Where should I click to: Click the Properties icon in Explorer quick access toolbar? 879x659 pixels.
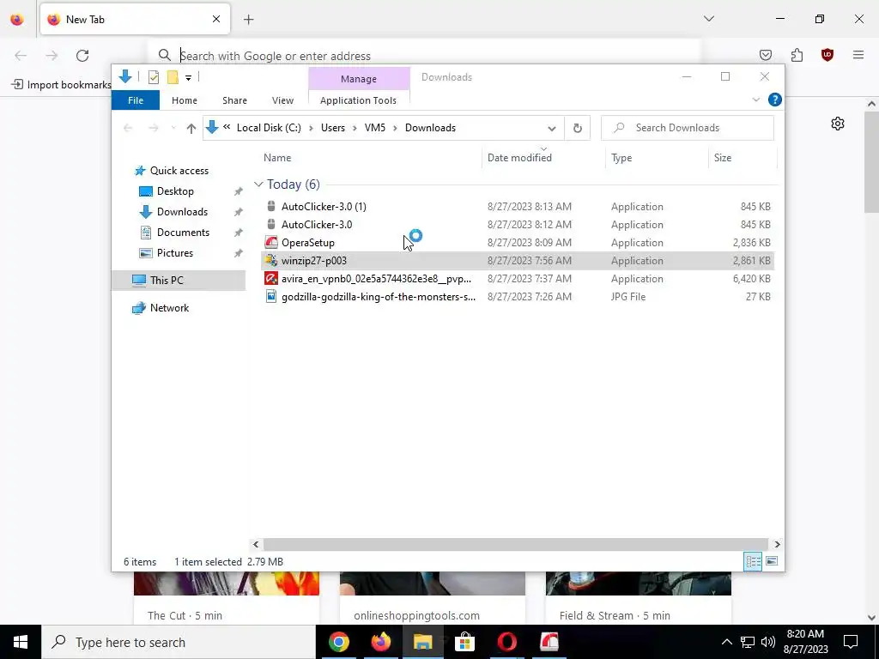(153, 77)
